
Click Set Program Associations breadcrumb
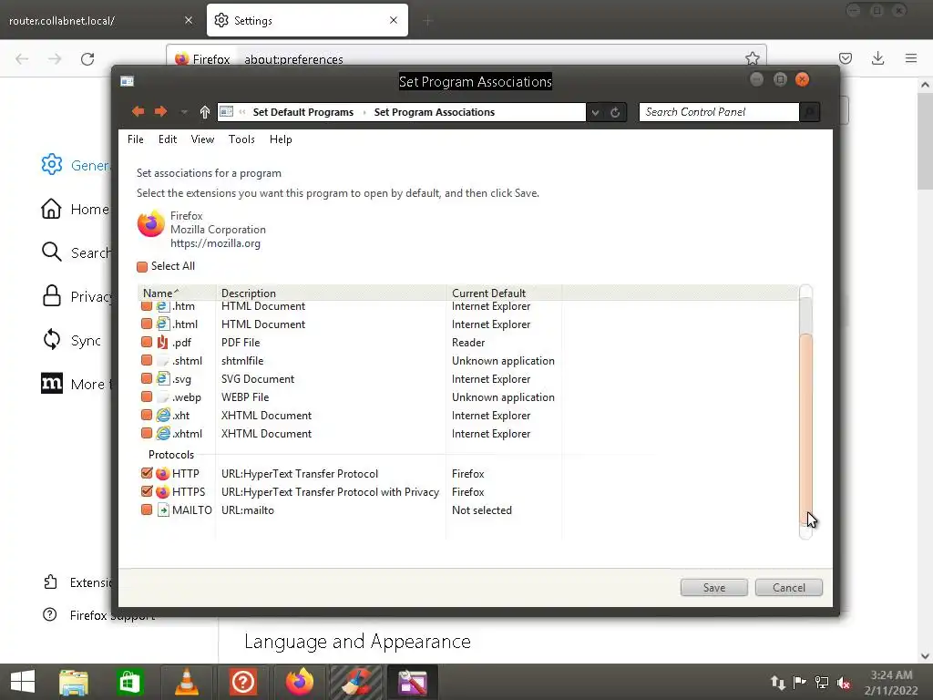(435, 112)
